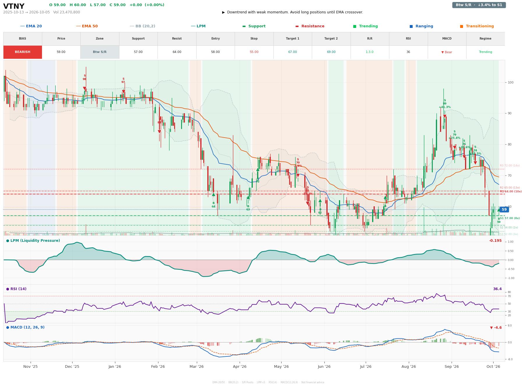525x387 pixels.
Task: Click the Regime Trending table cell
Action: [485, 52]
